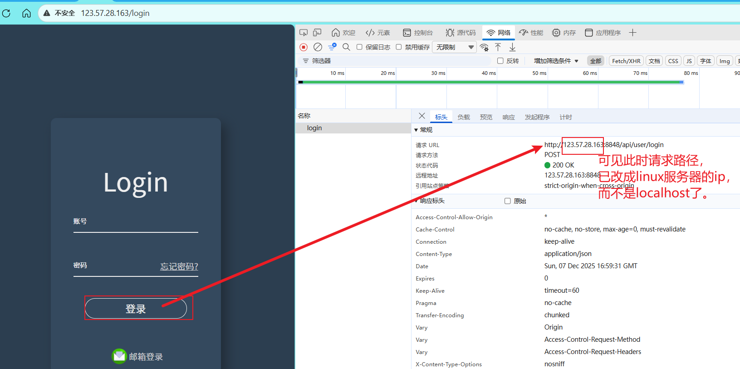
Task: Open the Performance (性能) tab
Action: (x=531, y=33)
